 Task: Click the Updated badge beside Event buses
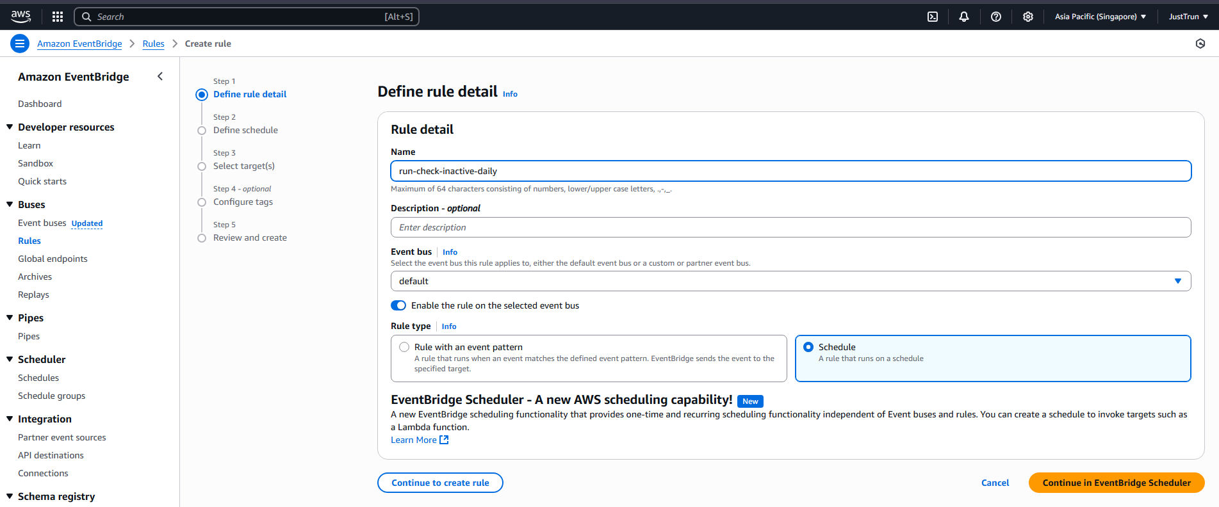point(87,223)
